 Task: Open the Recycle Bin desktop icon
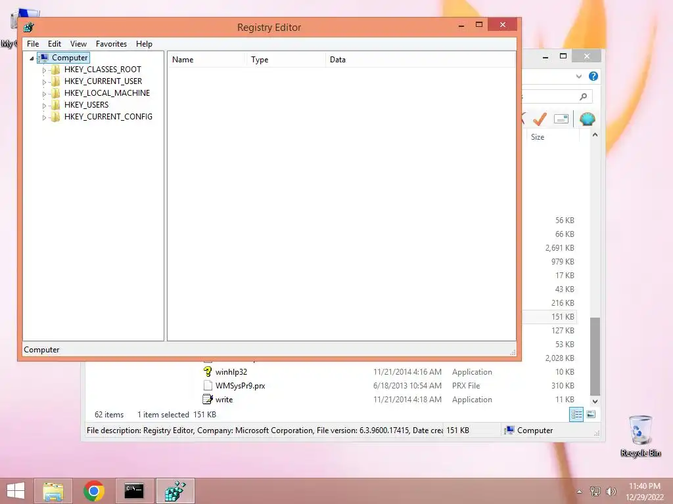coord(640,436)
